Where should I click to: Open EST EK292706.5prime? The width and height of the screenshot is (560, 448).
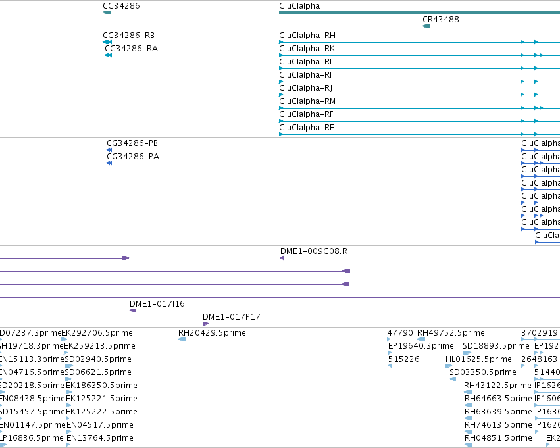coord(97,333)
